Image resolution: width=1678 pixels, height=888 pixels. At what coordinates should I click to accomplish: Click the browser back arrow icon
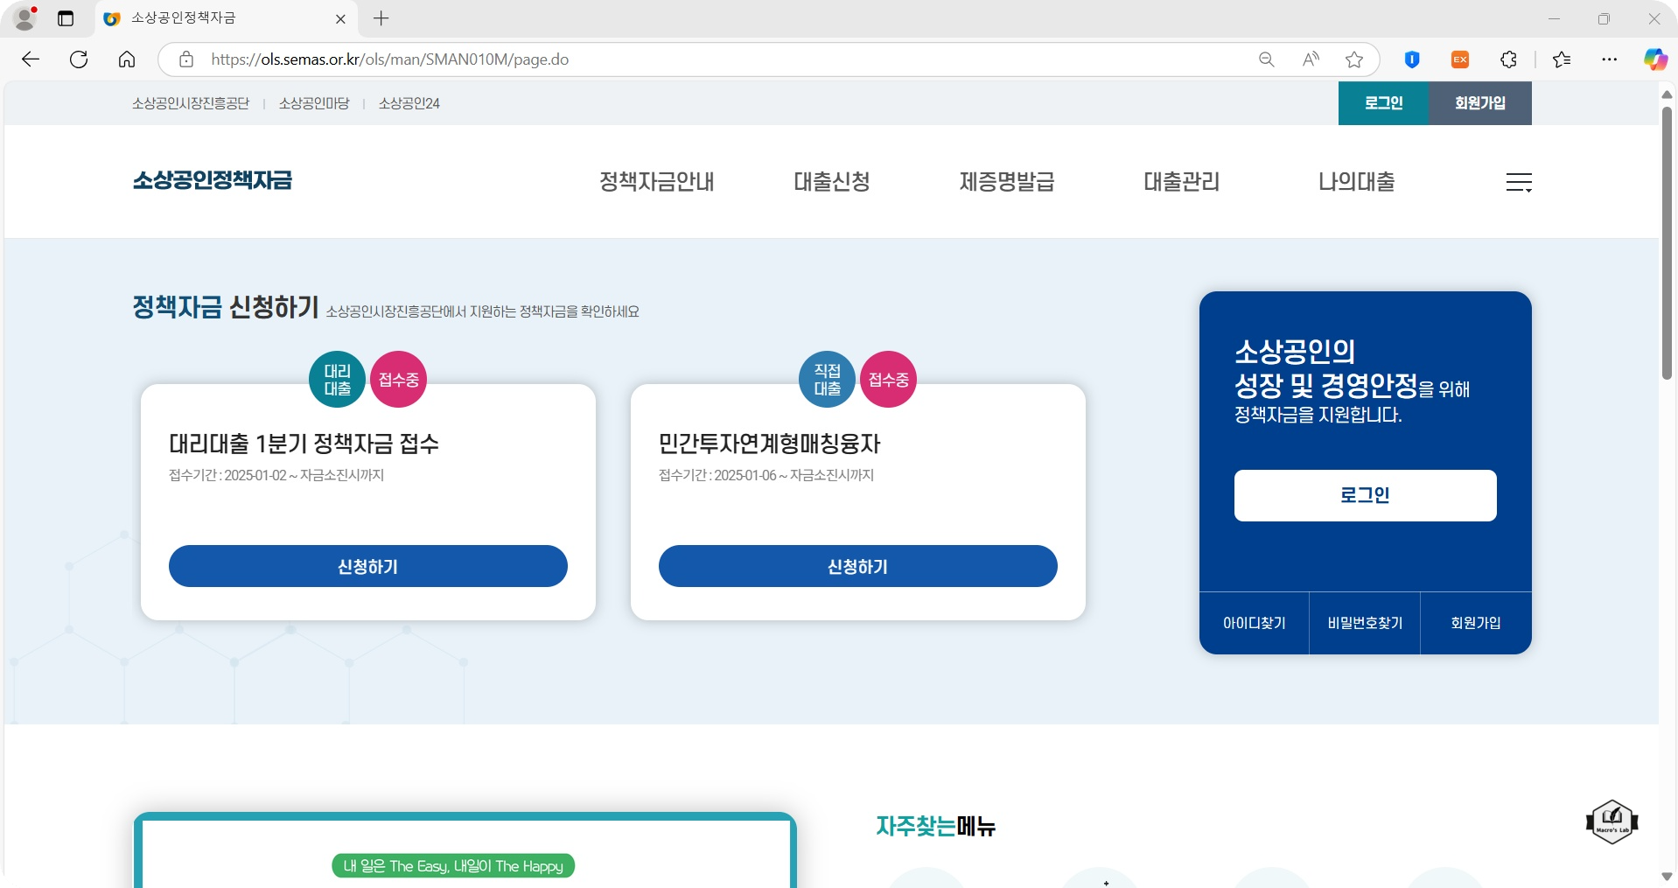click(31, 59)
